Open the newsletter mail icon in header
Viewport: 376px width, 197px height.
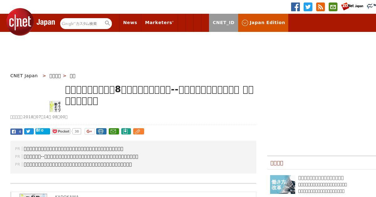point(333,7)
